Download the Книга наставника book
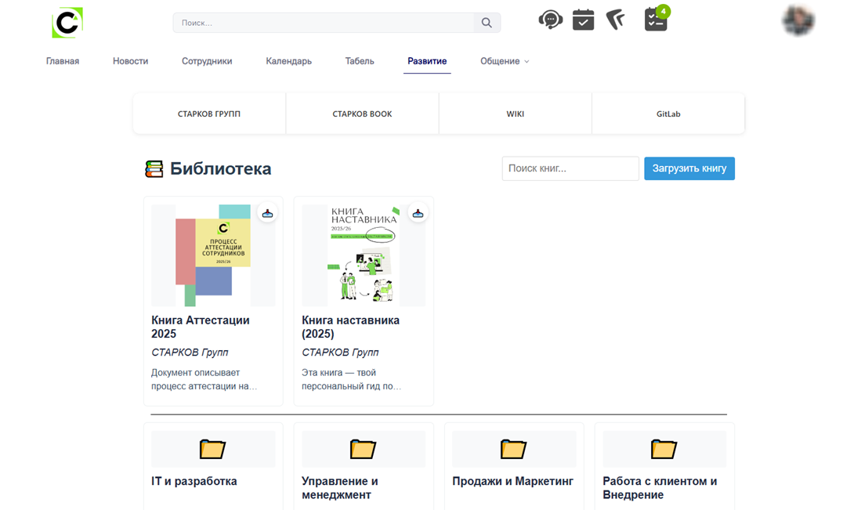 [x=418, y=213]
